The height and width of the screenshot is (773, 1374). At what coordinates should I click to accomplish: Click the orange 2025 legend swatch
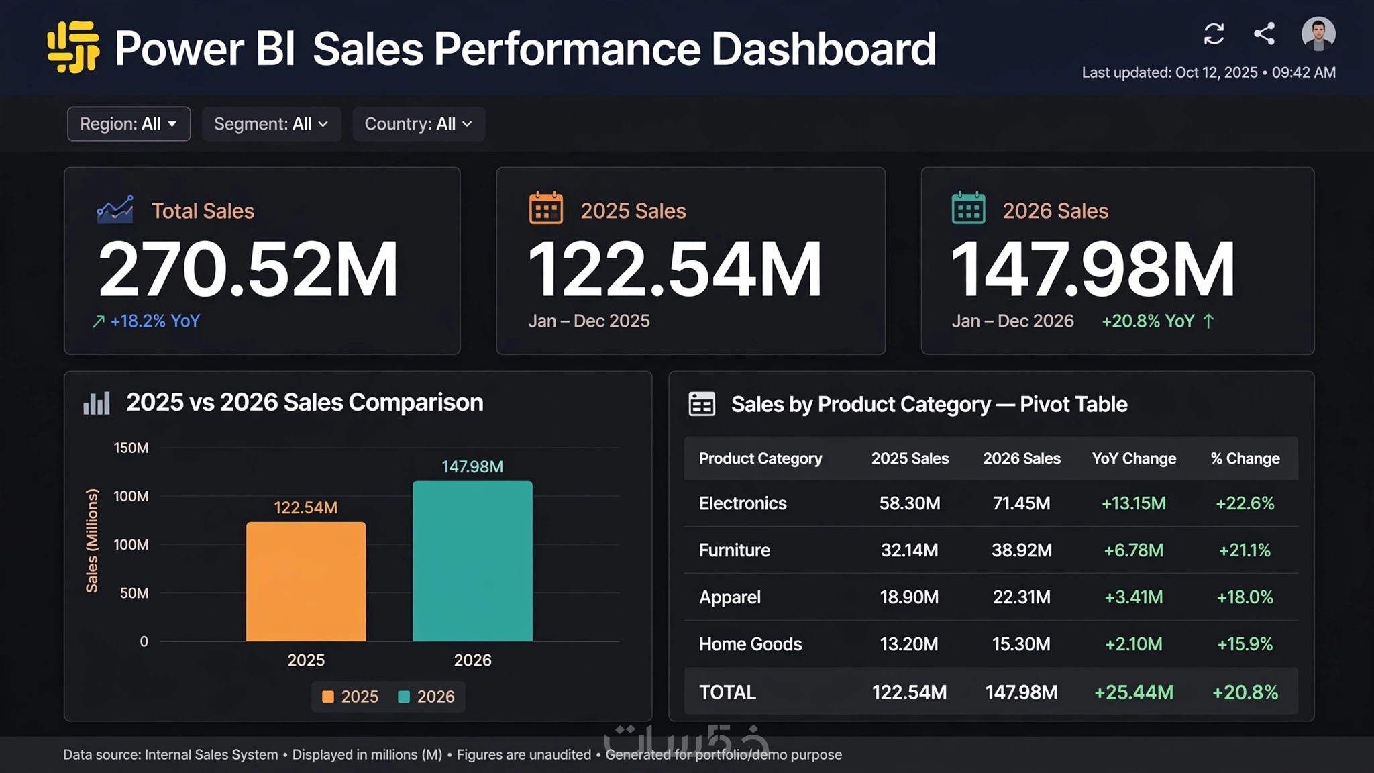point(328,697)
